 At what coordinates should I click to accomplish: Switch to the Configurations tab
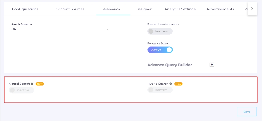click(25, 9)
